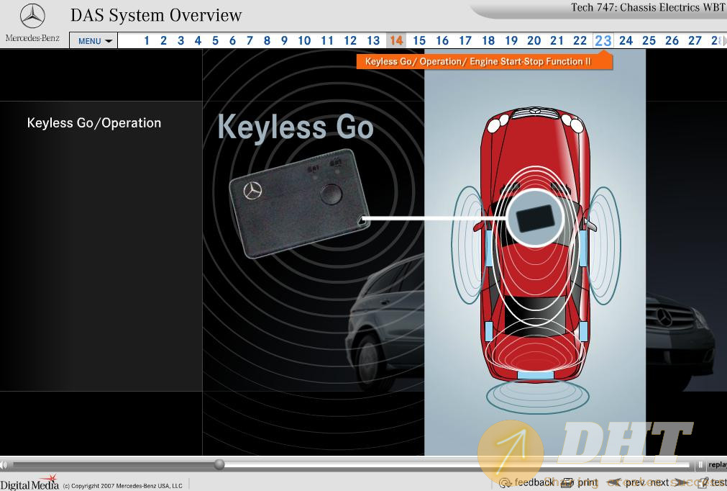The image size is (727, 491).
Task: Go to page 8
Action: pos(267,41)
